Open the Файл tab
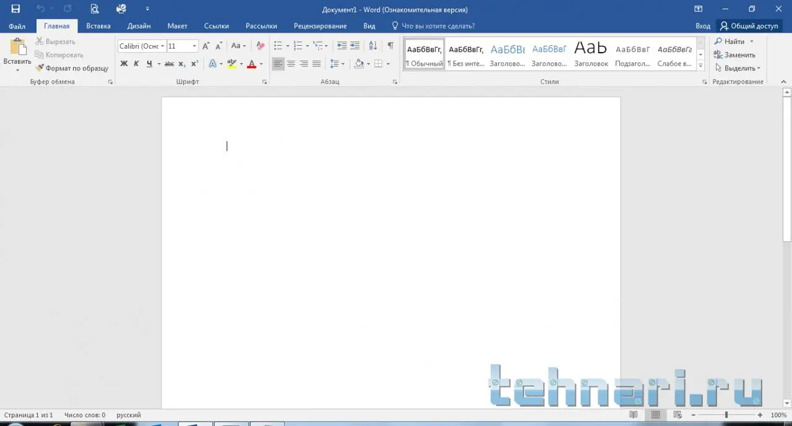The height and width of the screenshot is (426, 792). (x=17, y=26)
